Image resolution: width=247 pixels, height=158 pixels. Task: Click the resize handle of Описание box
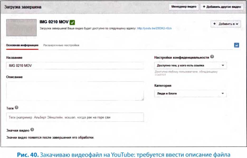tap(142, 99)
